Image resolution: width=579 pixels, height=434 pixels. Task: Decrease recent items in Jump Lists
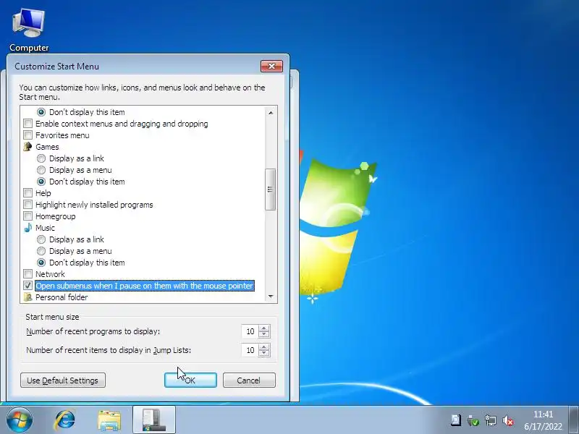264,353
